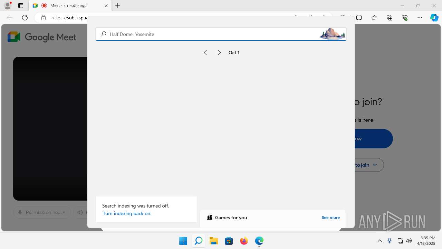Open the Edge tab actions menu
This screenshot has width=442, height=249.
21,6
